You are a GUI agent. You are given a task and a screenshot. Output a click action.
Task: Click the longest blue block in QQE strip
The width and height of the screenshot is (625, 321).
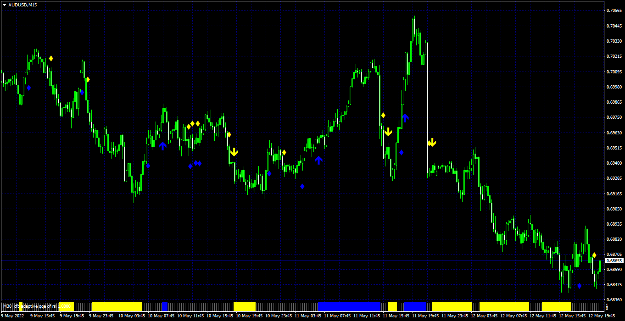349,306
